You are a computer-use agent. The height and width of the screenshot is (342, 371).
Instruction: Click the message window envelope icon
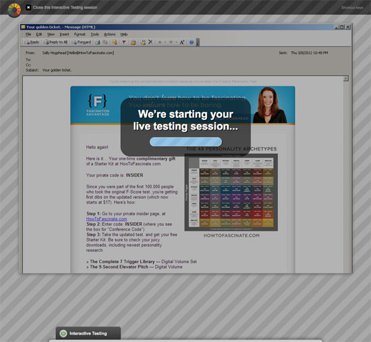[x=23, y=27]
